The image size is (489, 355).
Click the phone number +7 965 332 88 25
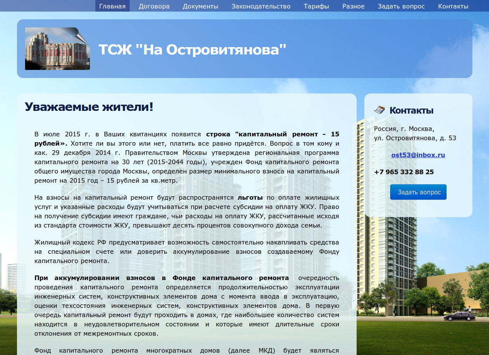tap(404, 172)
